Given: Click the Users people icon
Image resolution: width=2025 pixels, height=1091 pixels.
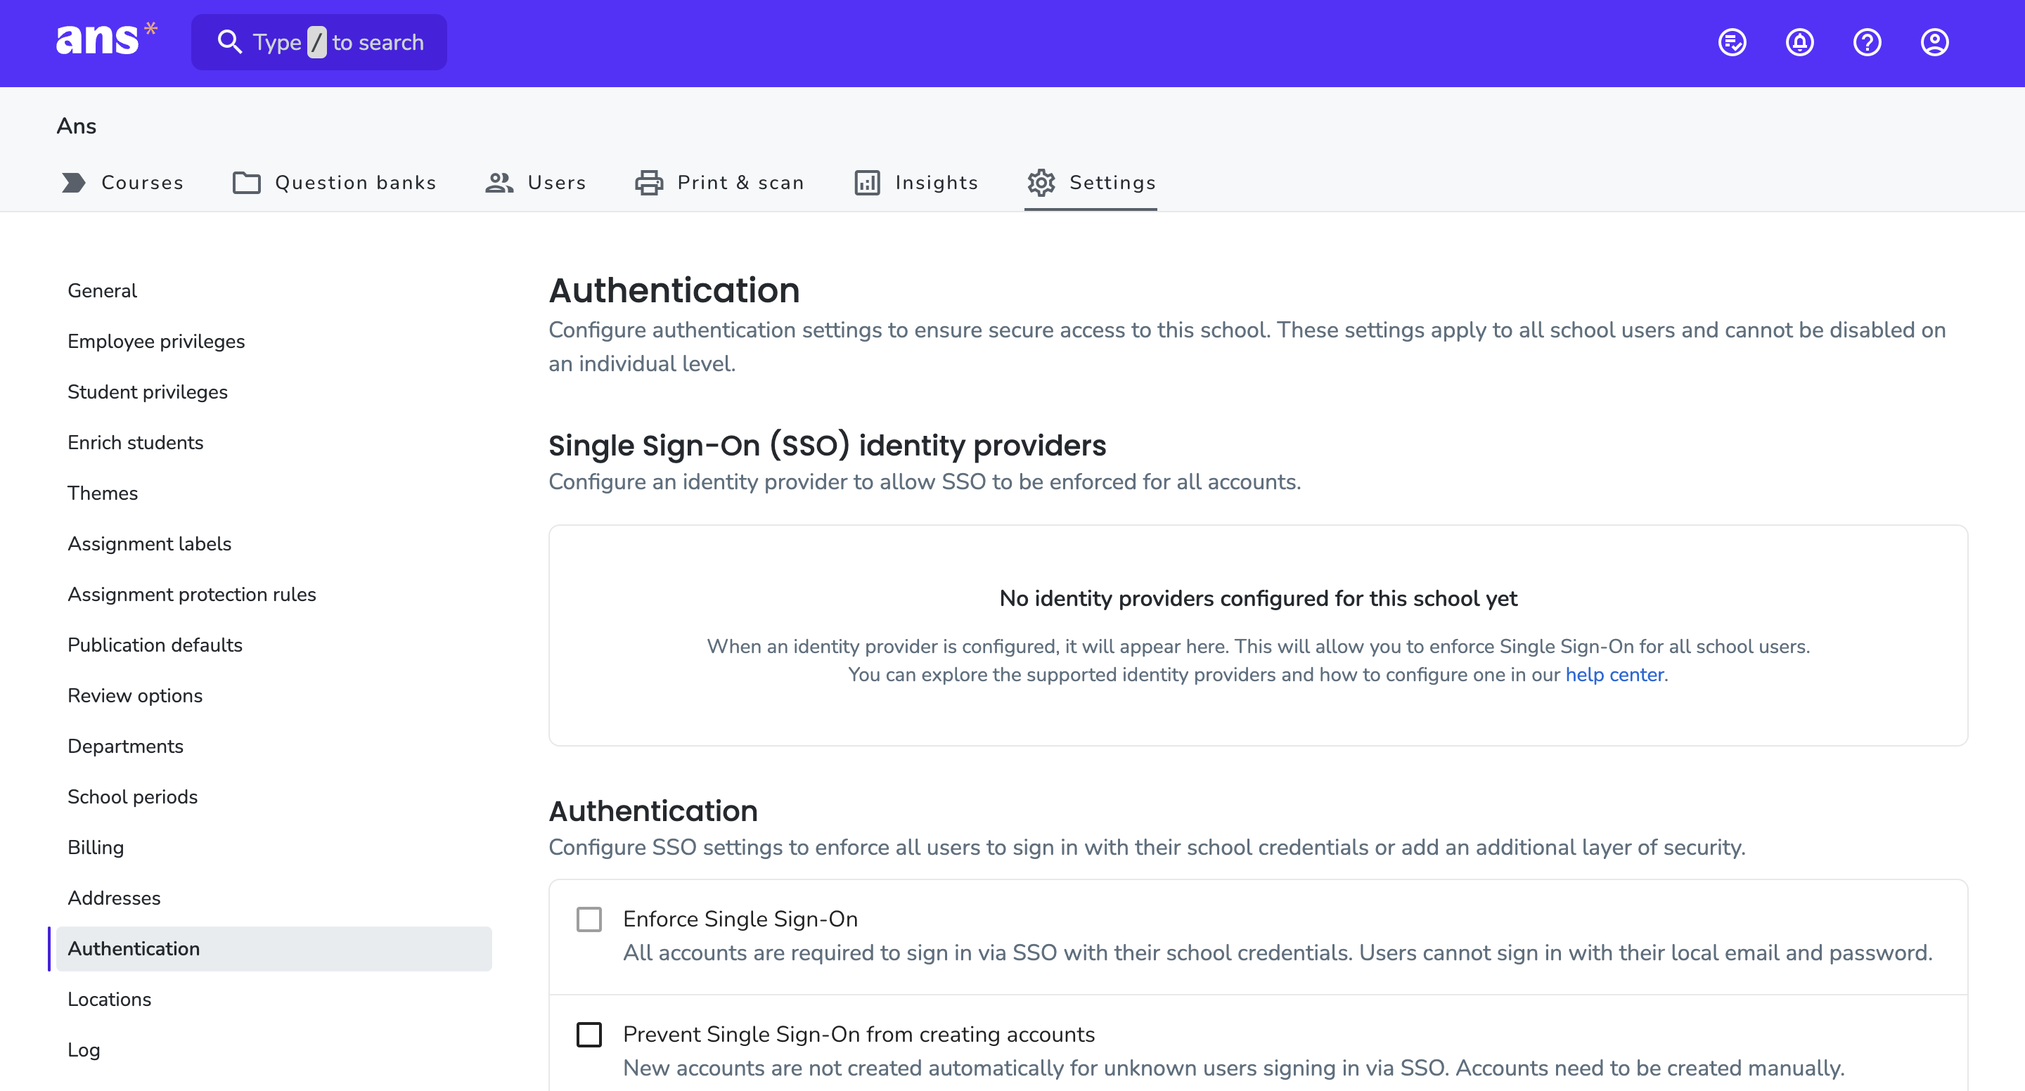Looking at the screenshot, I should 499,182.
